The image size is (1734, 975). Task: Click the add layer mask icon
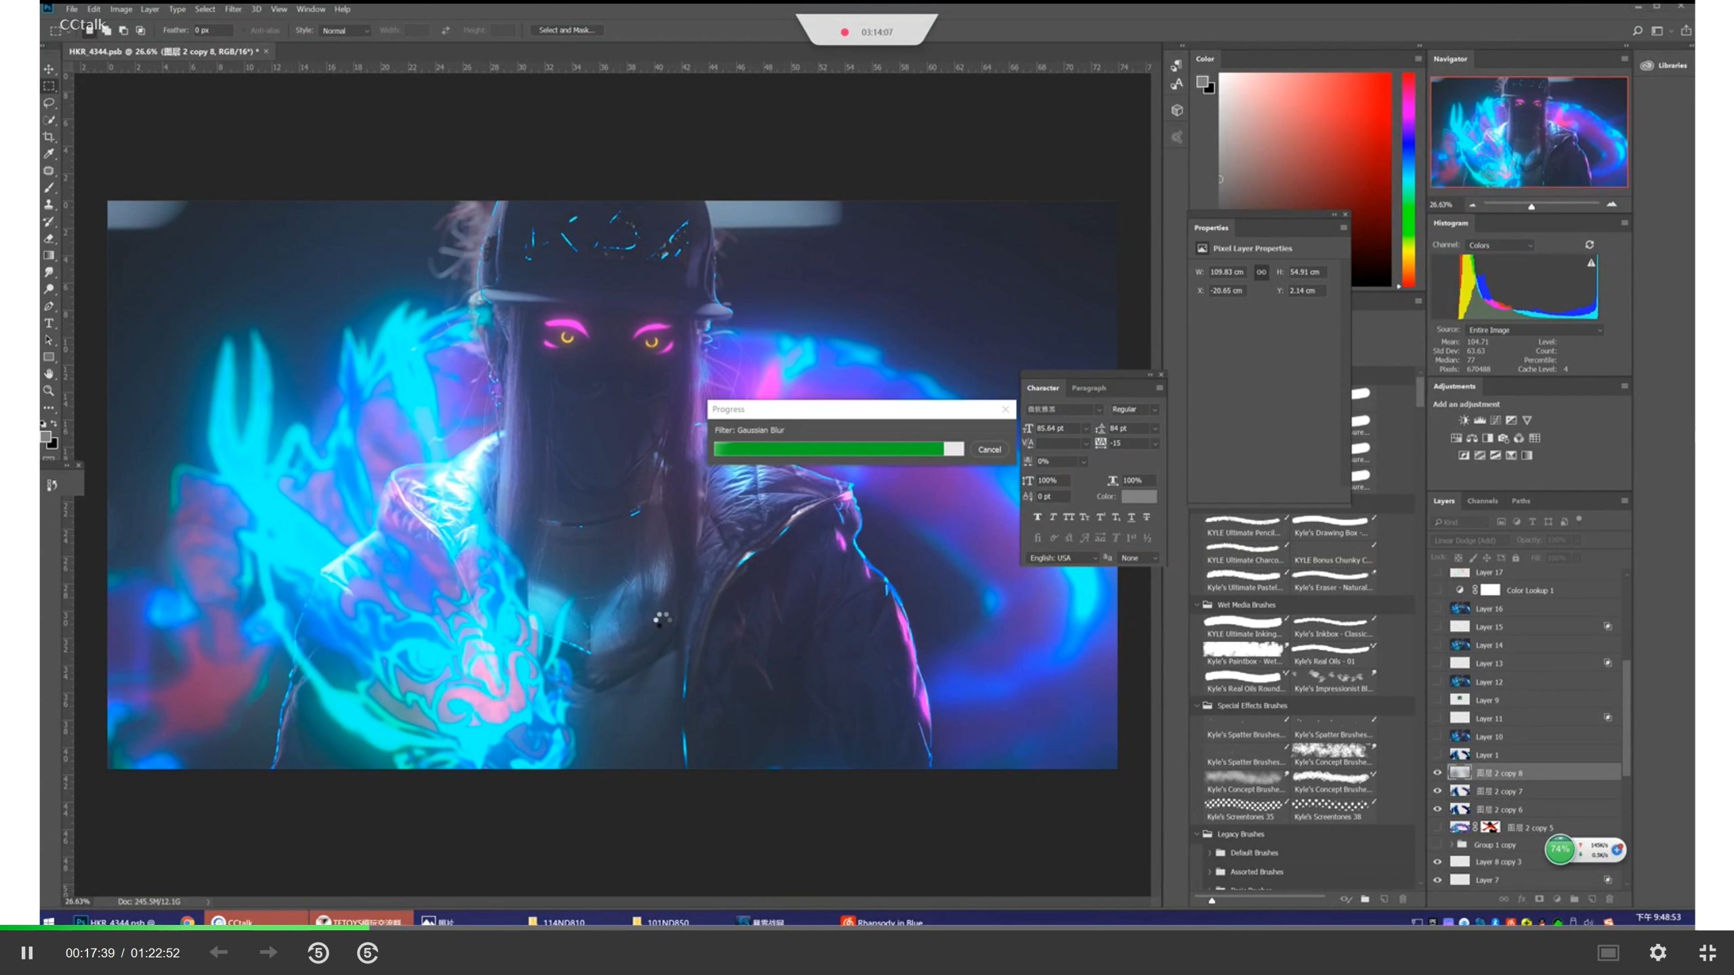[x=1539, y=899]
